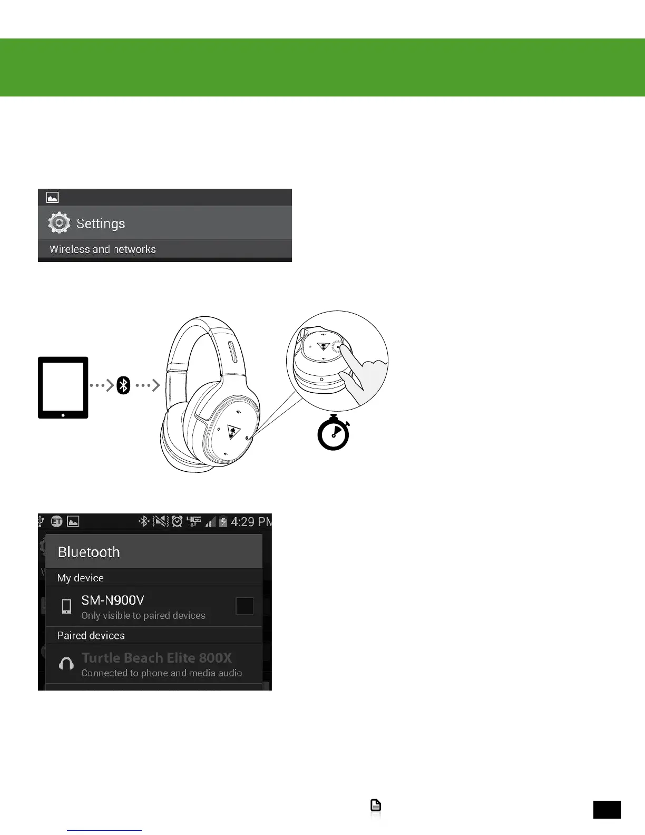Viewport: 645px width, 835px height.
Task: Click the stopwatch timer icon
Action: [334, 432]
